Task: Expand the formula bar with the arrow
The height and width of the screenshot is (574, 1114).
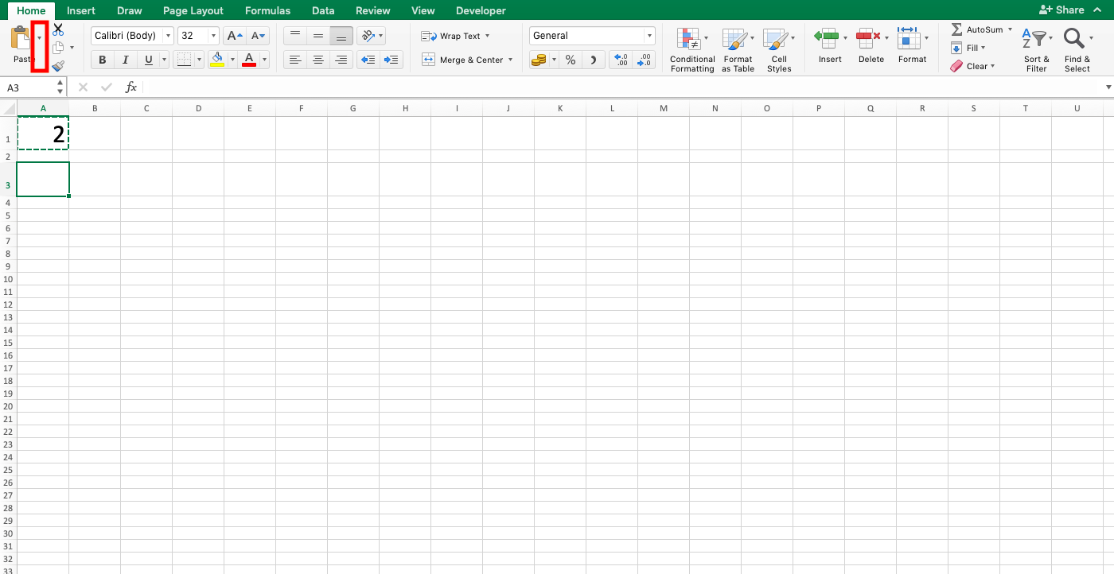Action: point(1108,87)
